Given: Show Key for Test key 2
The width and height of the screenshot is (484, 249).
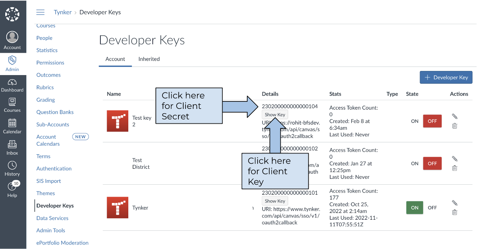Looking at the screenshot, I should (x=275, y=114).
